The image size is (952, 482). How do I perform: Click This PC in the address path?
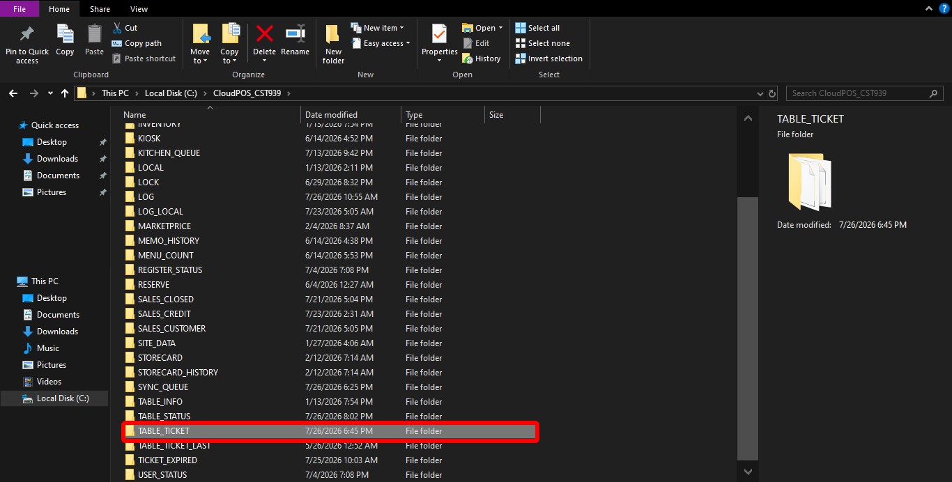pos(114,93)
